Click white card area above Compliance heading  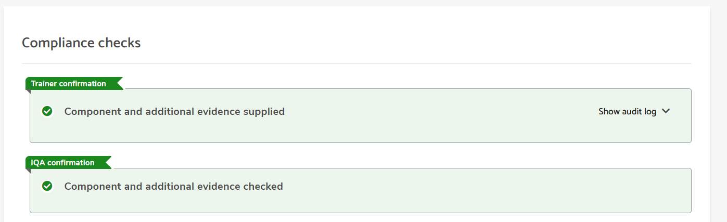tap(356, 20)
